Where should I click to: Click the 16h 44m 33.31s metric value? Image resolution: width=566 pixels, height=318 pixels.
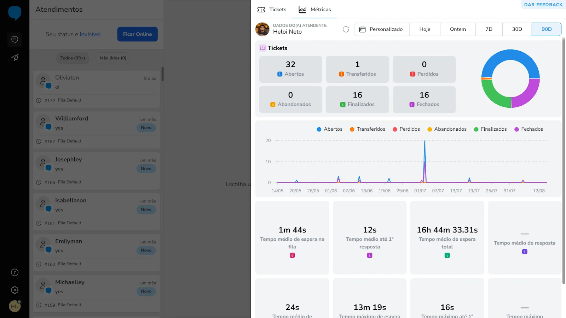(447, 230)
